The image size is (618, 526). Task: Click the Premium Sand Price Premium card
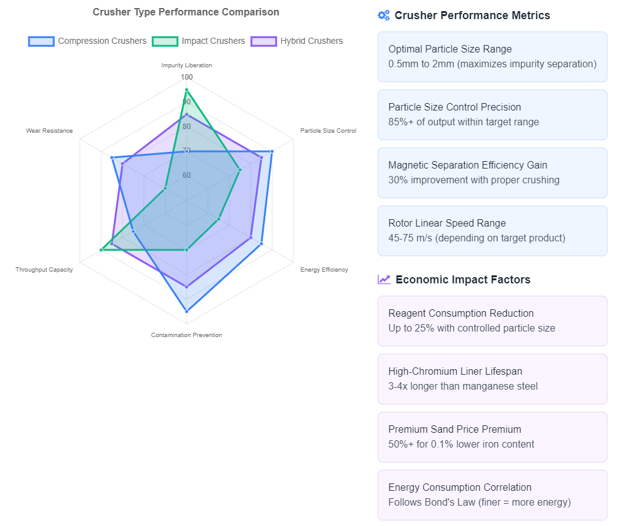click(x=493, y=437)
